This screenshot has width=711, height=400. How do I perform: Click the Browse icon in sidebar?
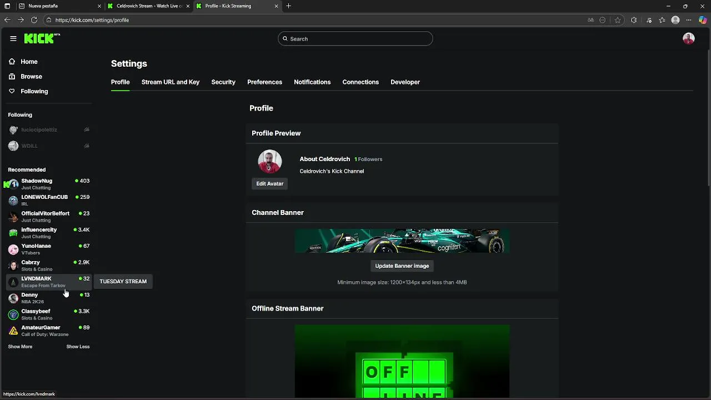[12, 77]
